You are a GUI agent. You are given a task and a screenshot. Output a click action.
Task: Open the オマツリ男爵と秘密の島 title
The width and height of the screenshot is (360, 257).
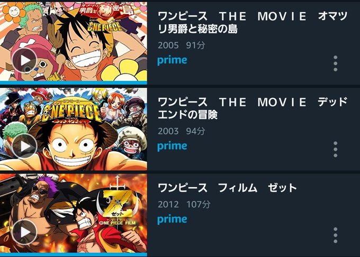[x=253, y=22]
